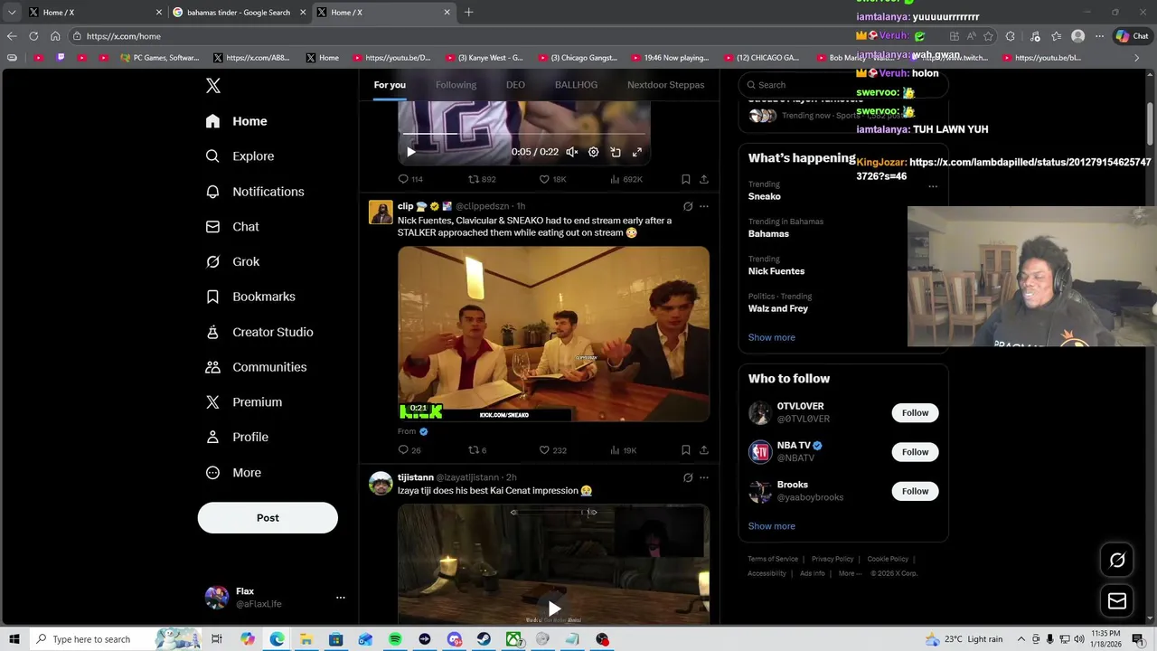Play tijistann's Kai Cenat impression video
Viewport: 1157px width, 651px height.
[x=553, y=609]
